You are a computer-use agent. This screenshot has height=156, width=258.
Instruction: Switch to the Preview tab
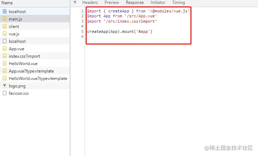pos(112,2)
